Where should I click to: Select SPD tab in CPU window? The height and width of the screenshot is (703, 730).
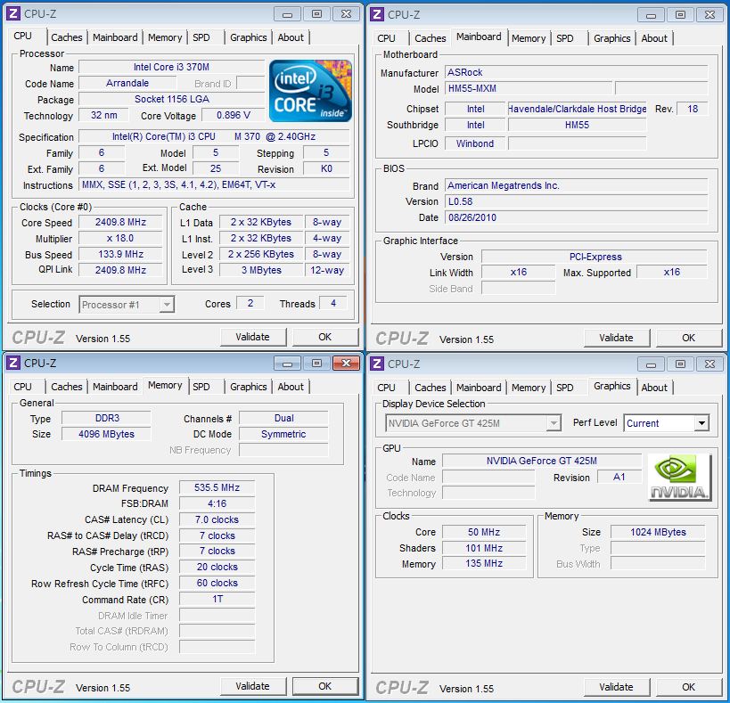tap(201, 37)
